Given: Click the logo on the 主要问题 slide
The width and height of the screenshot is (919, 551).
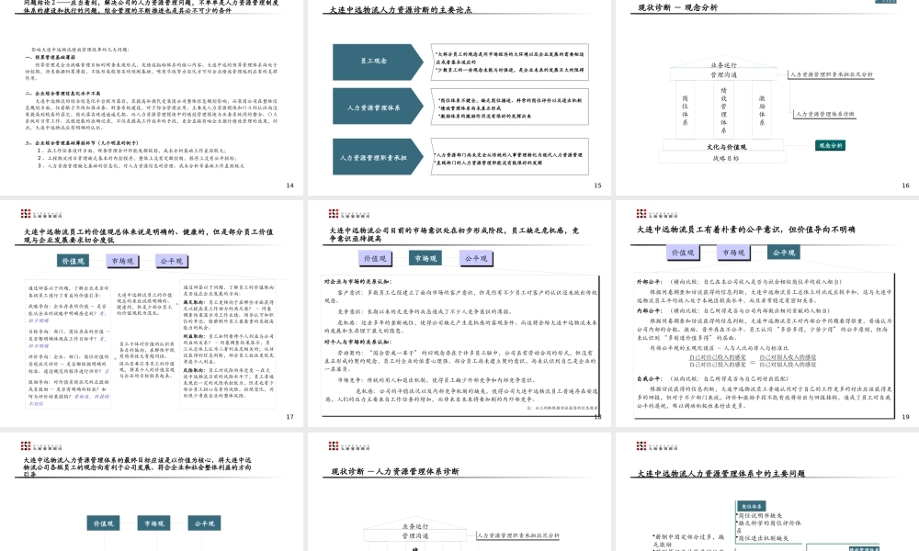Looking at the screenshot, I should click(657, 446).
